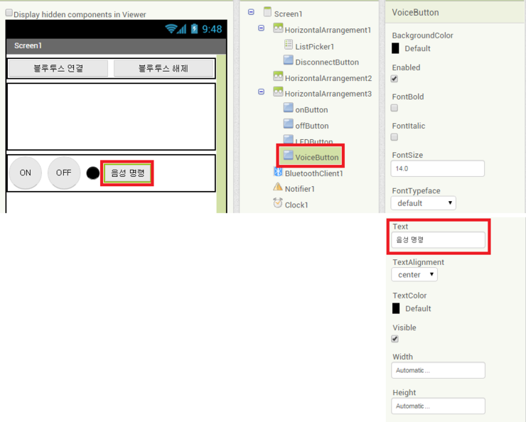Click the round OFF button in the viewer

pos(64,173)
